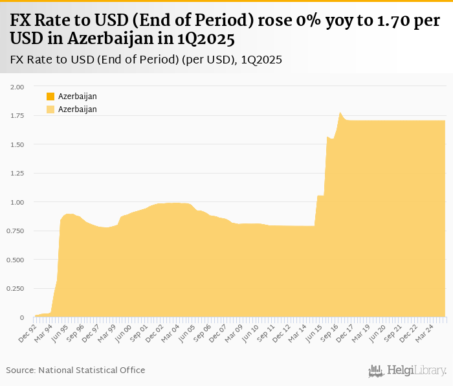Click the Jun 05 x-axis label
This screenshot has height=386, width=453.
(x=186, y=331)
